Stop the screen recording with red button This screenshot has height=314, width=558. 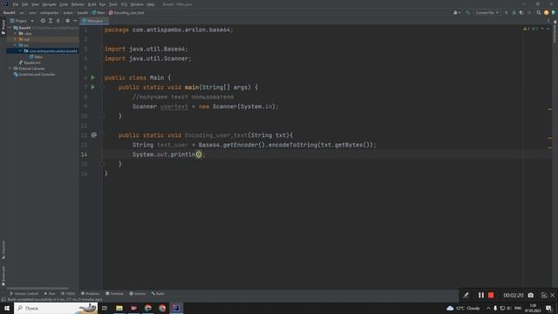(491, 295)
